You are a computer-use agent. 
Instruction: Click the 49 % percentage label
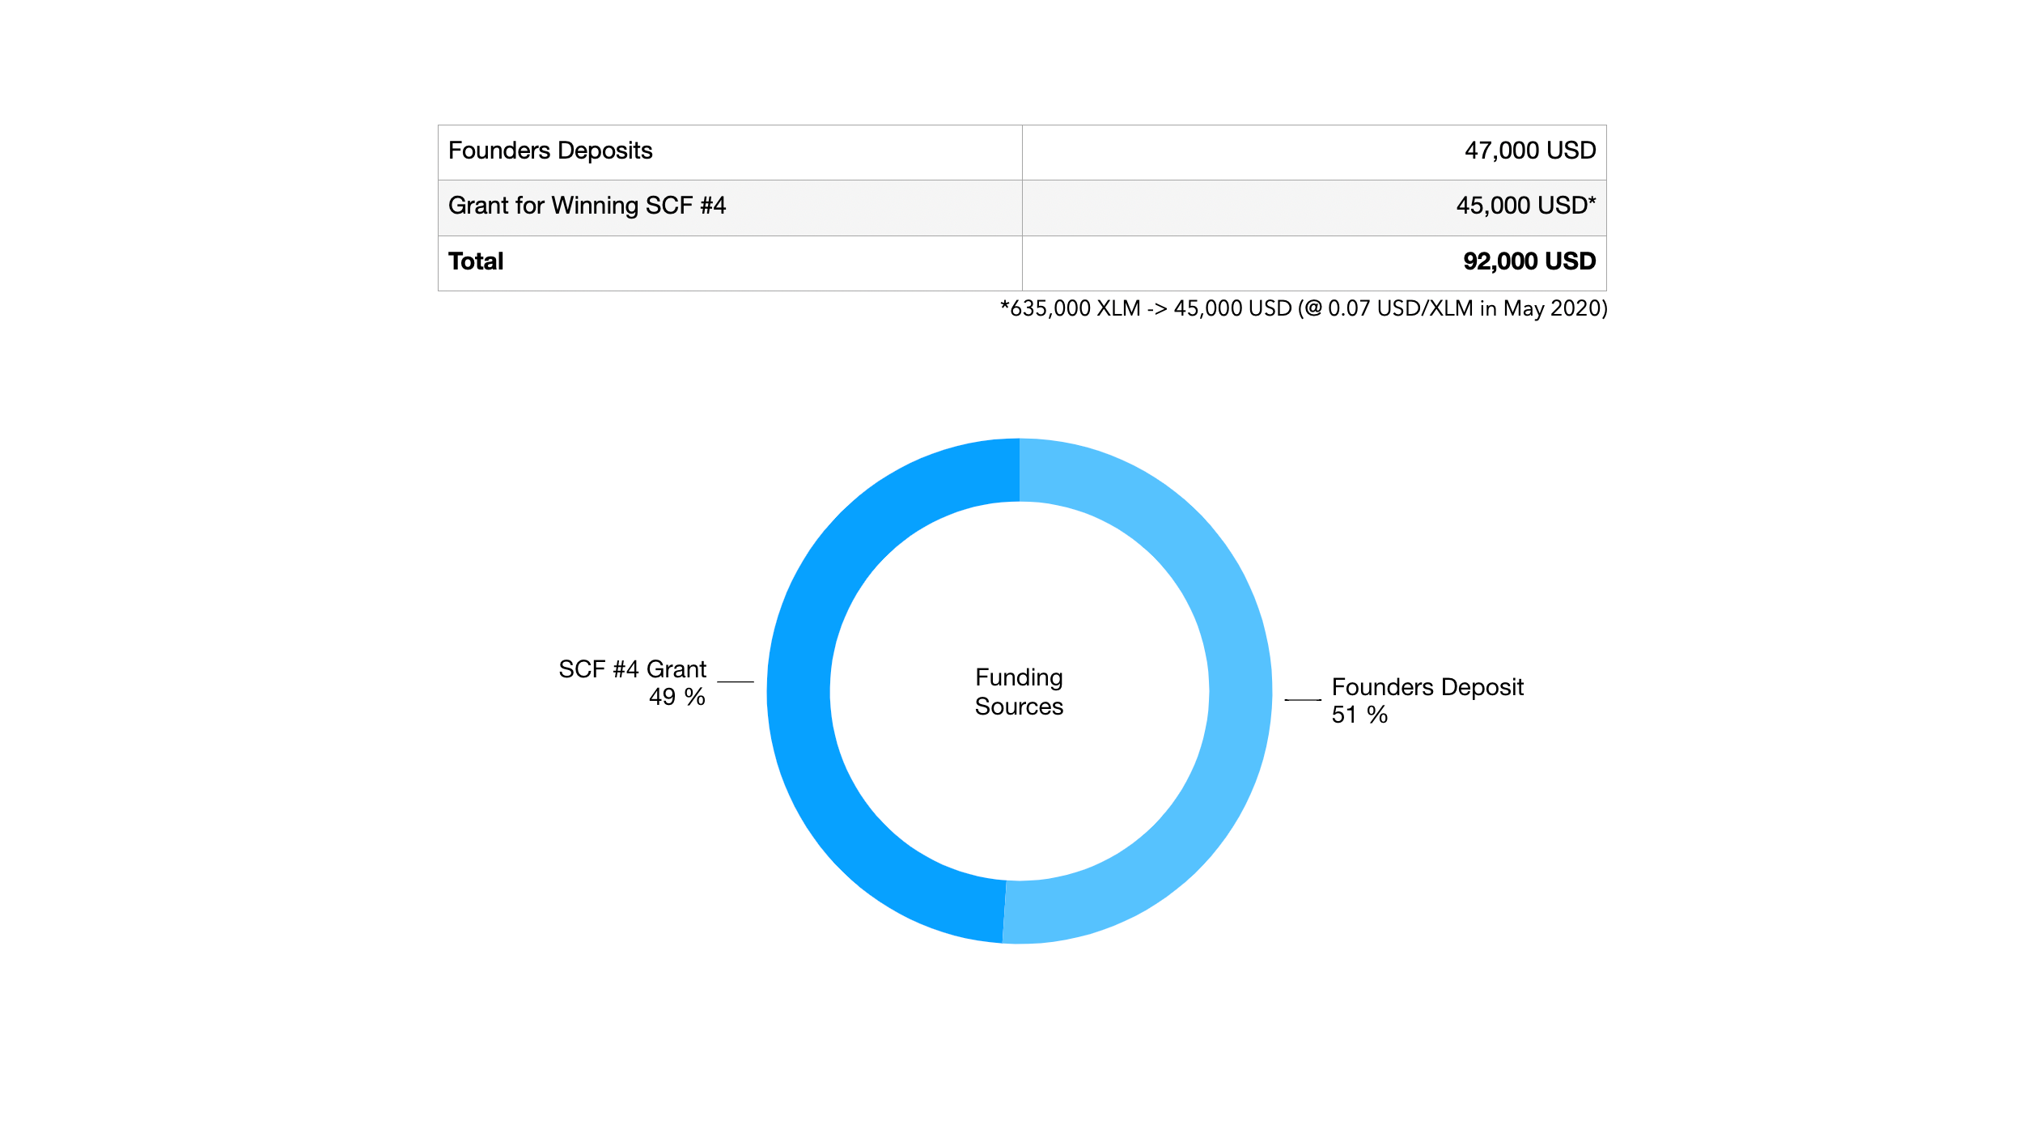(676, 698)
